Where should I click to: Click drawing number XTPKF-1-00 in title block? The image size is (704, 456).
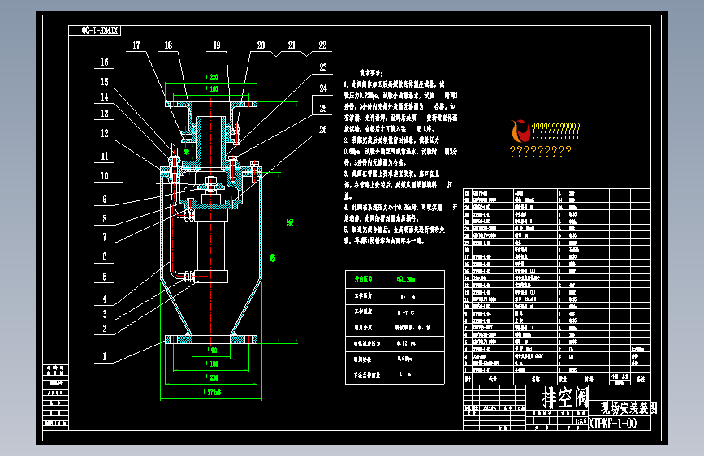point(612,424)
